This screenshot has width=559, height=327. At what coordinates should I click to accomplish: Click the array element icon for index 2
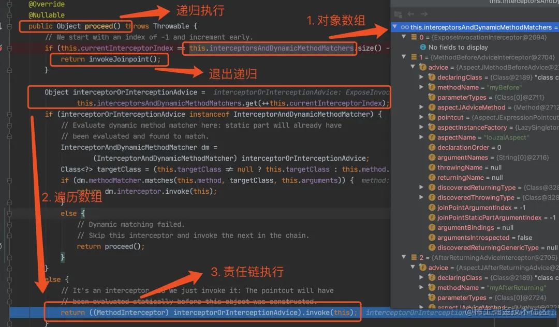click(414, 257)
